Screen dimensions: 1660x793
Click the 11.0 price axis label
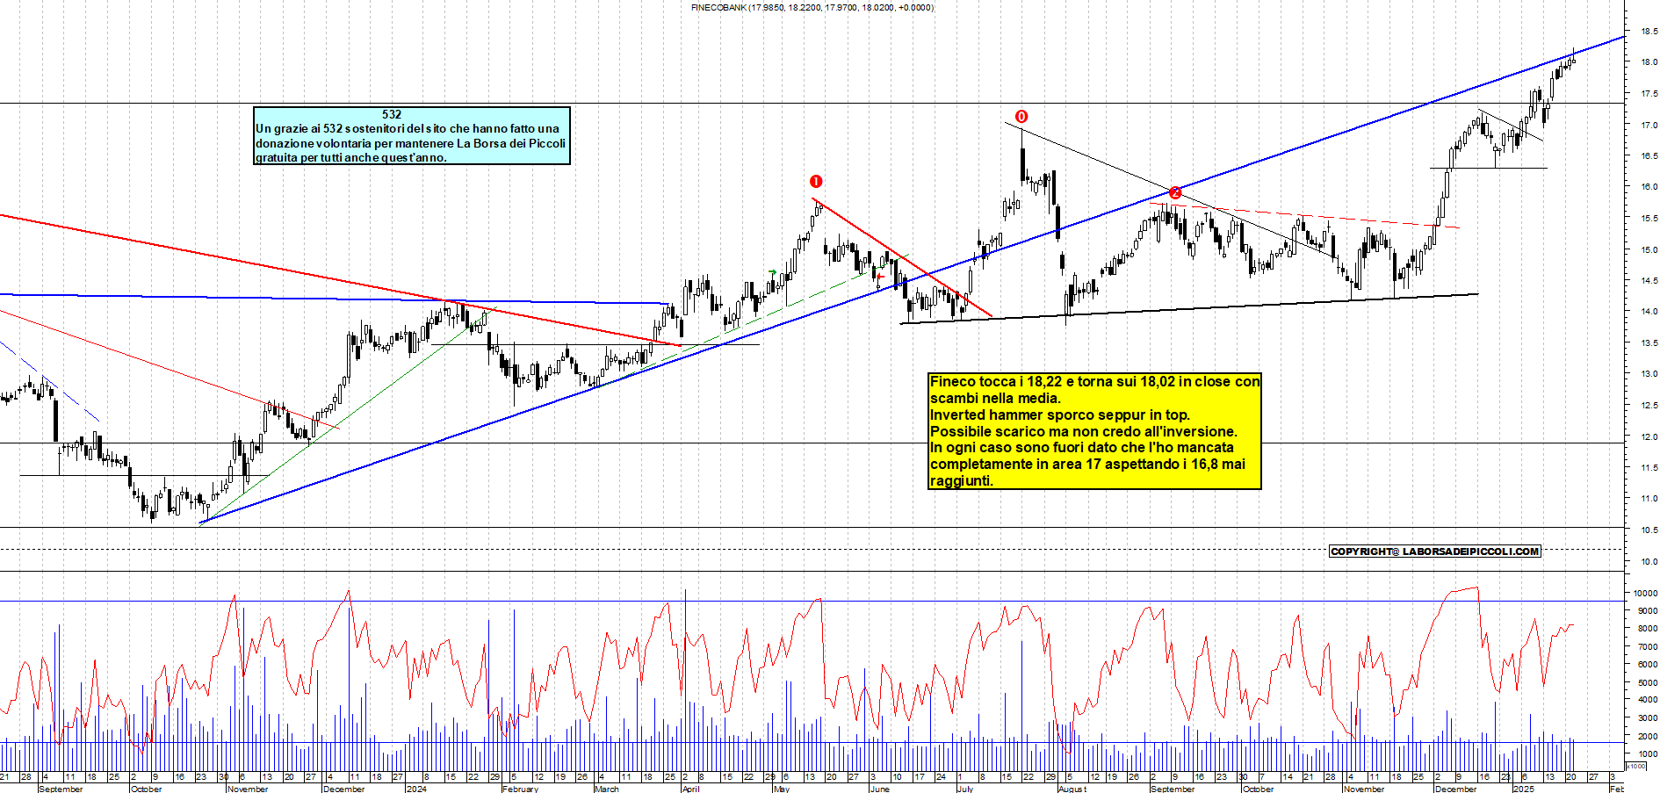1649,499
